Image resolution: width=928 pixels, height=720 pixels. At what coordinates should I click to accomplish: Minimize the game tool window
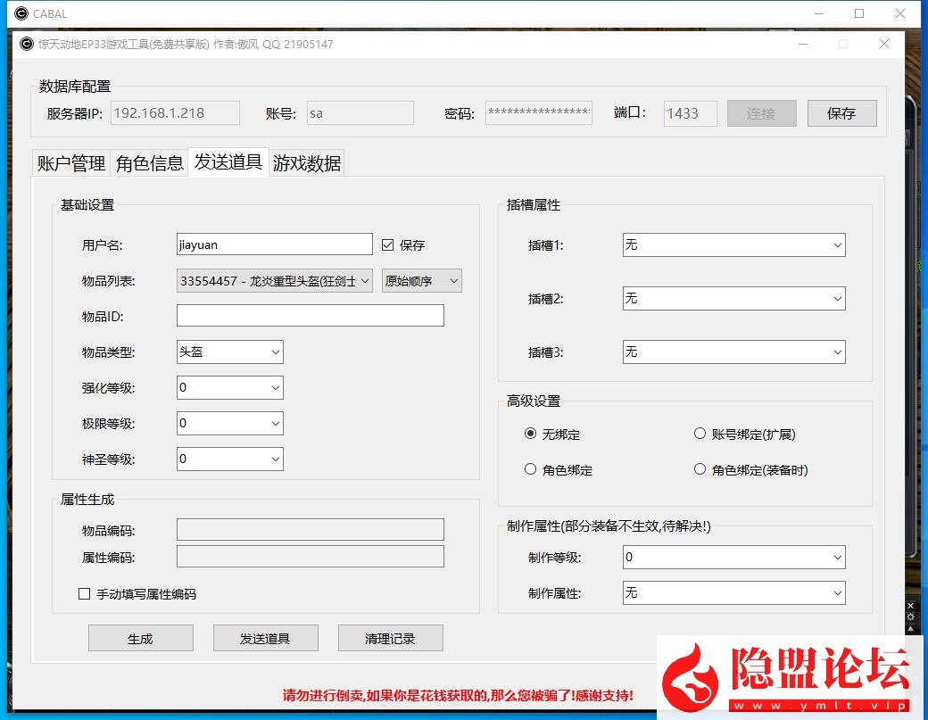click(x=803, y=44)
